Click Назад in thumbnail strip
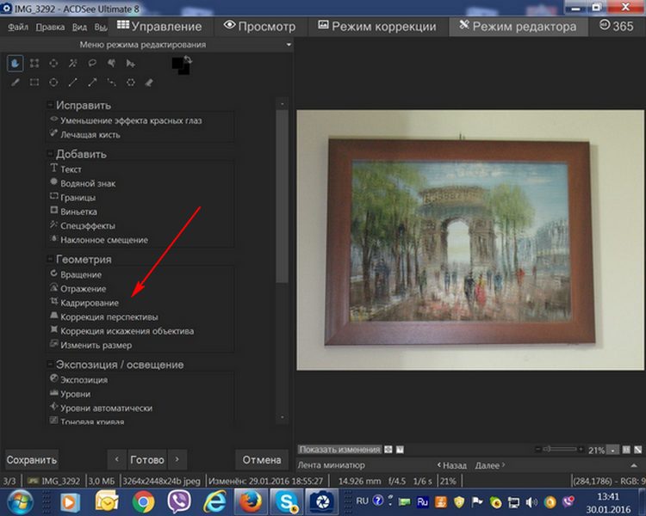Viewport: 646px width, 516px height. click(x=452, y=465)
